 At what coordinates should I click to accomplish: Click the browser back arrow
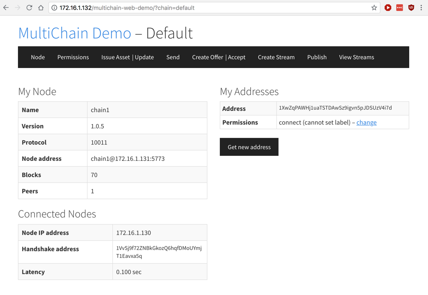point(6,7)
